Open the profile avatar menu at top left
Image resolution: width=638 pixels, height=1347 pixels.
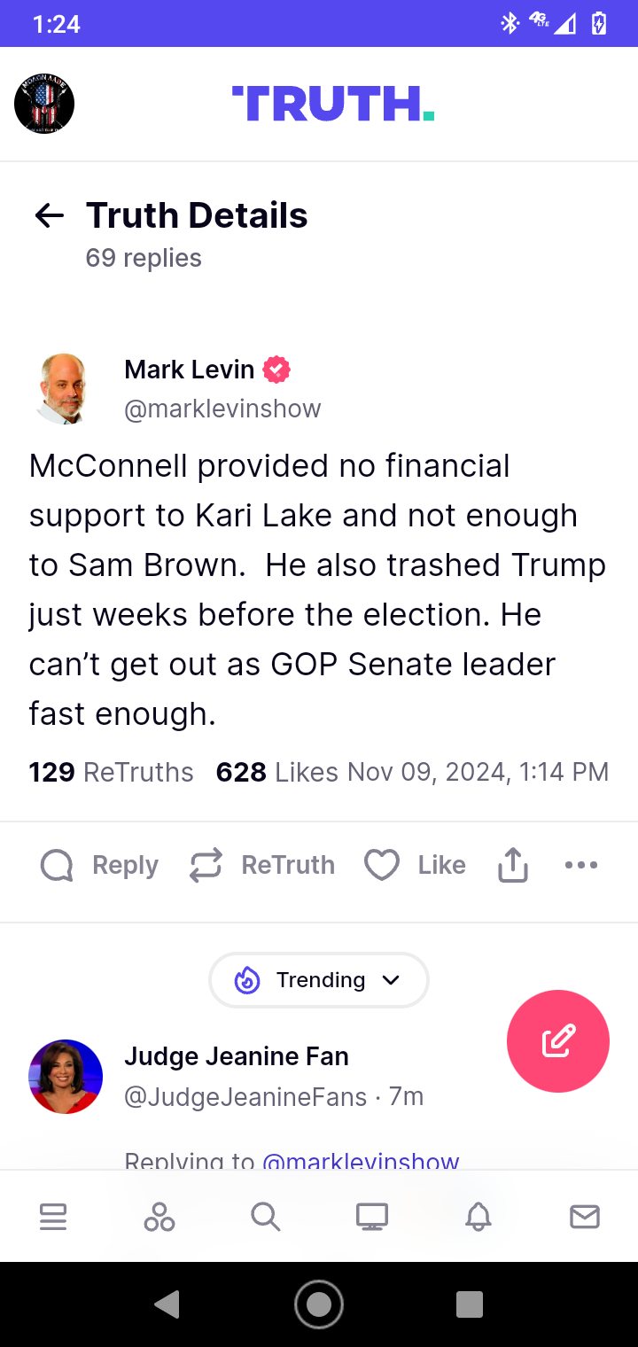click(x=44, y=105)
